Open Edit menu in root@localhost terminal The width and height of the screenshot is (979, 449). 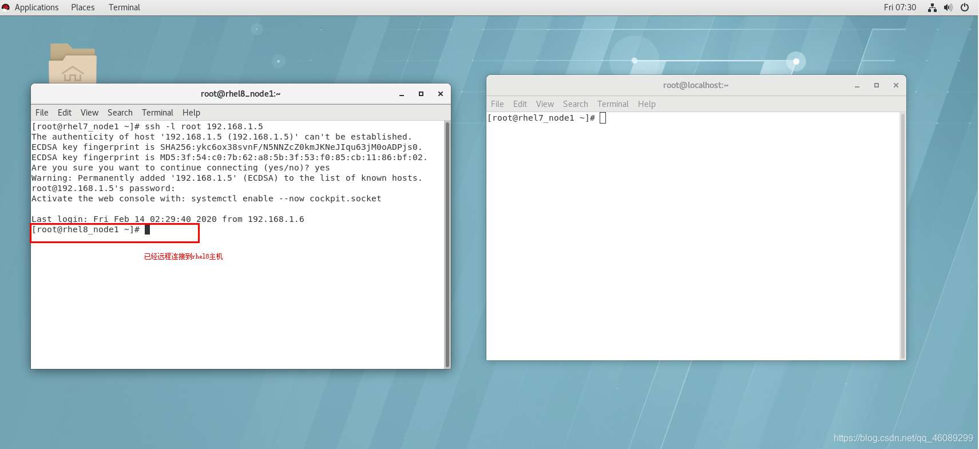point(520,104)
